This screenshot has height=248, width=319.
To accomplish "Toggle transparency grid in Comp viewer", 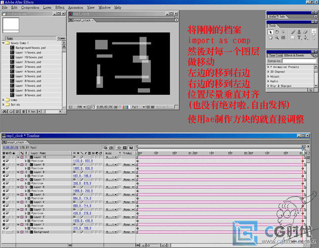I will (153, 107).
